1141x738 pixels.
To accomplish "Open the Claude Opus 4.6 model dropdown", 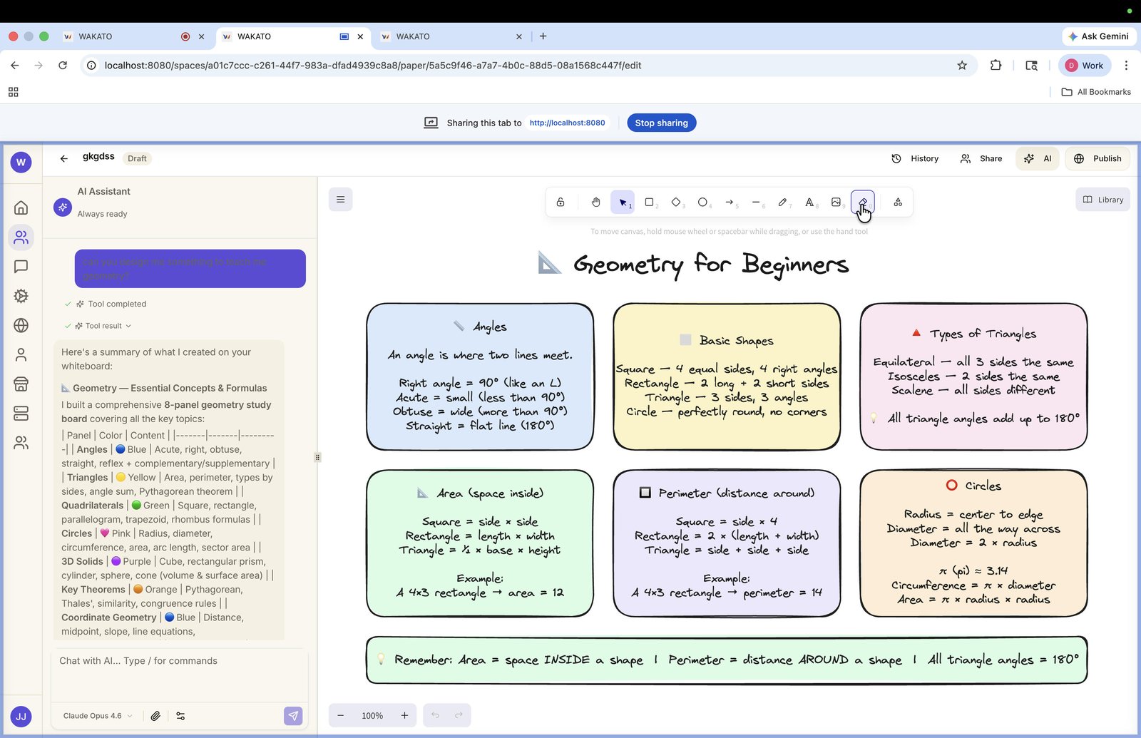I will (x=98, y=716).
